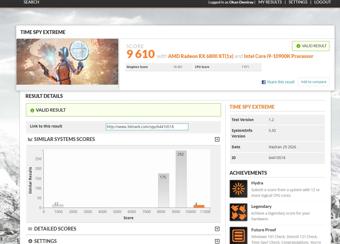The width and height of the screenshot is (340, 244).
Task: Click the Legendary achievement icon
Action: (239, 212)
